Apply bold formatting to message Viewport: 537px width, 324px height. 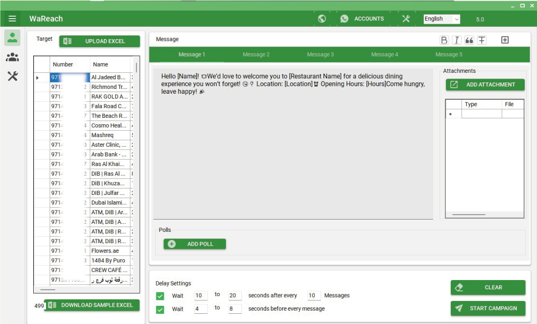coord(444,40)
